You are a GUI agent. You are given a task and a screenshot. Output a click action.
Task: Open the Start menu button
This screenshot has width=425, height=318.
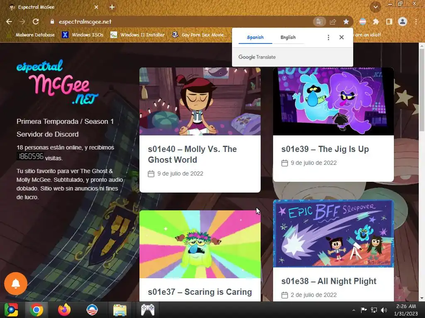coord(11,310)
